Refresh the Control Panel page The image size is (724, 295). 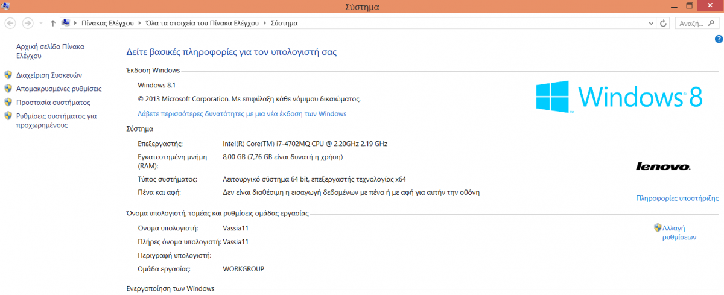664,23
